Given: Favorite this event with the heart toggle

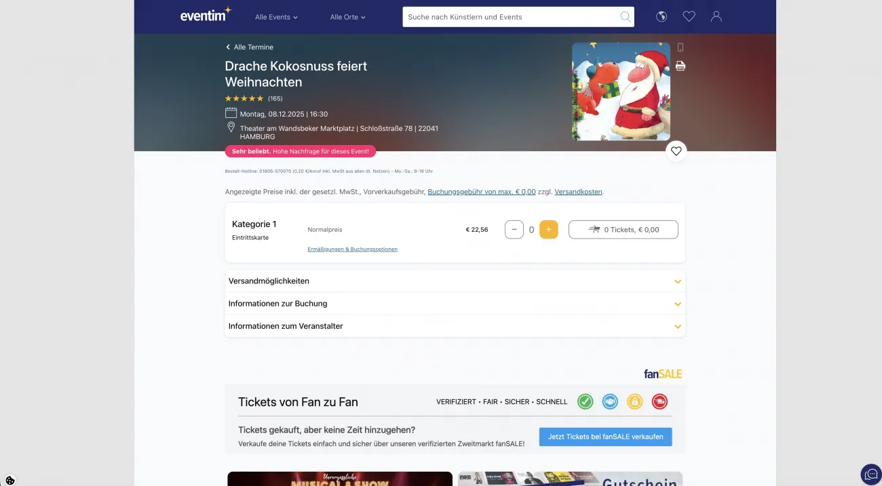Looking at the screenshot, I should click(676, 150).
